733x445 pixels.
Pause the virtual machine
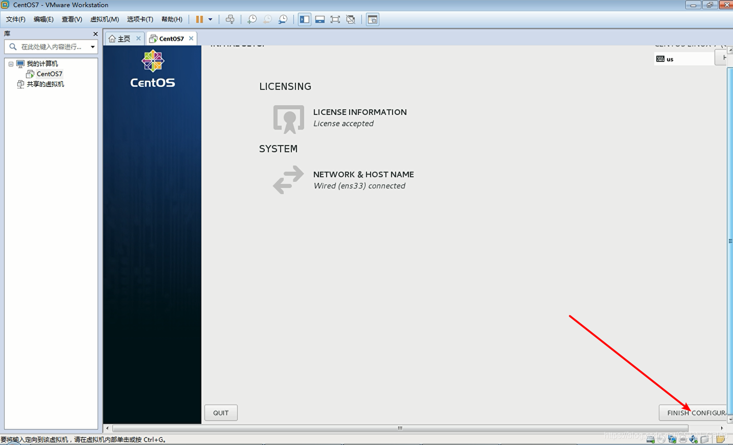[x=199, y=19]
